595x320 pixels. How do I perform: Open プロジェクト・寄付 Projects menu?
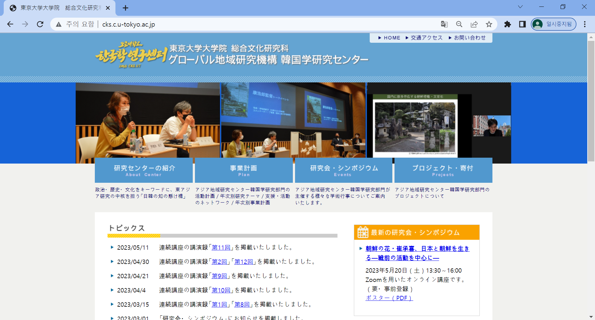[443, 170]
